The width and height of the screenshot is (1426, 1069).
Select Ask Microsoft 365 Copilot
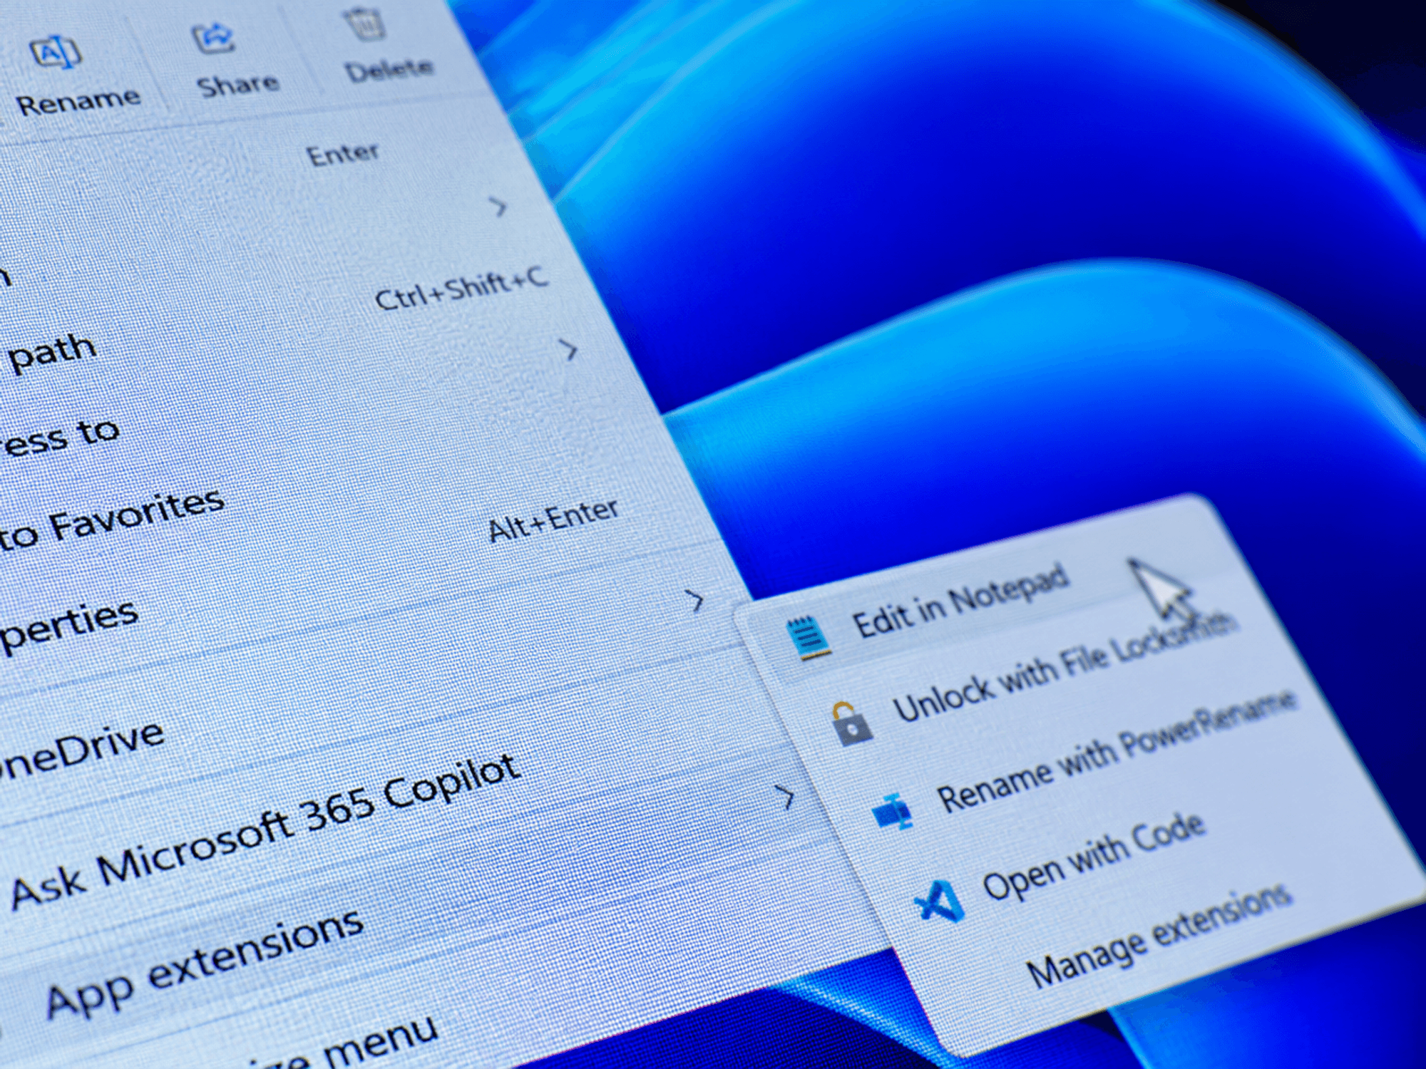265,832
